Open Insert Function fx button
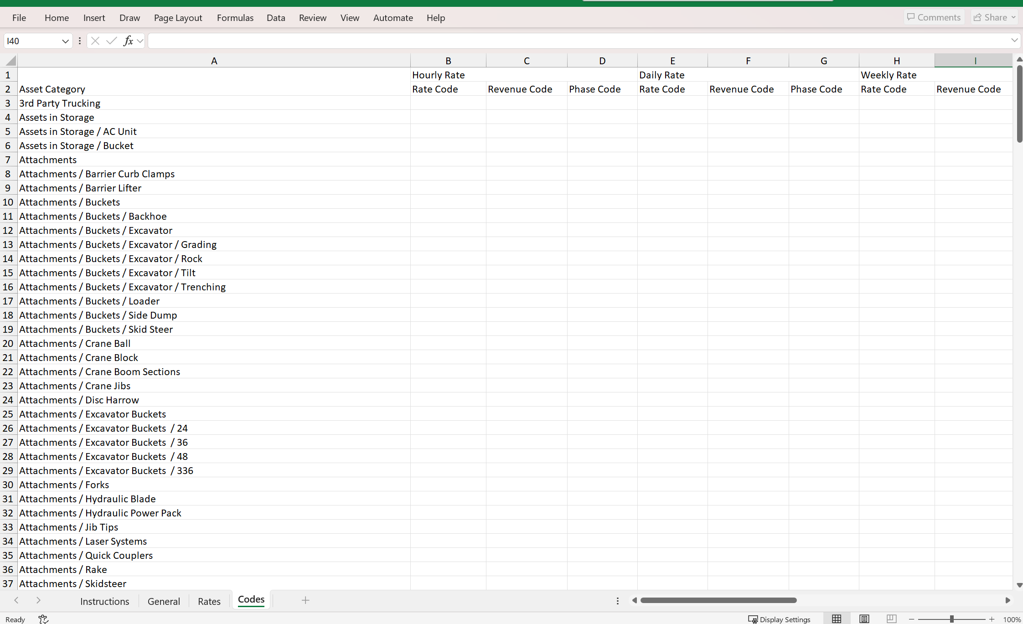This screenshot has width=1023, height=624. pos(128,41)
